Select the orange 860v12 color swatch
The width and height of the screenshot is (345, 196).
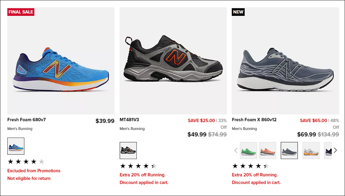pos(267,151)
